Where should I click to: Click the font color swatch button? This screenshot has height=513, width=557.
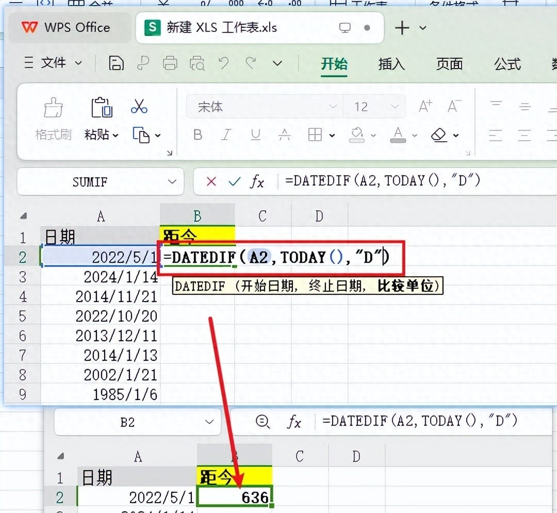click(397, 135)
